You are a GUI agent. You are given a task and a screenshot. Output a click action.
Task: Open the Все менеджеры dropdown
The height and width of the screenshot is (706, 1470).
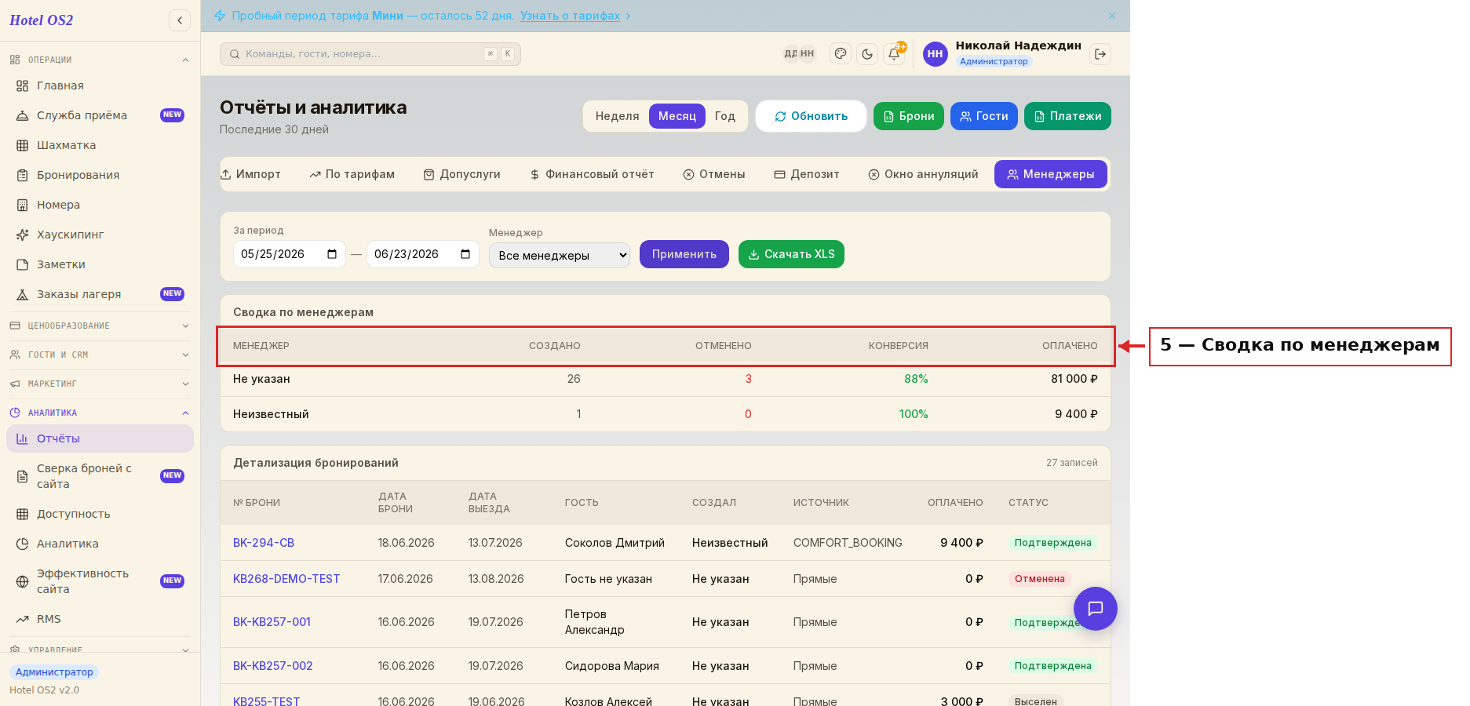[560, 256]
